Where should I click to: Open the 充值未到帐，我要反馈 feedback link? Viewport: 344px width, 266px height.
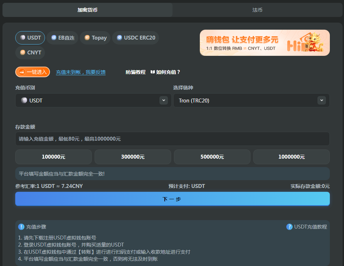coord(80,72)
